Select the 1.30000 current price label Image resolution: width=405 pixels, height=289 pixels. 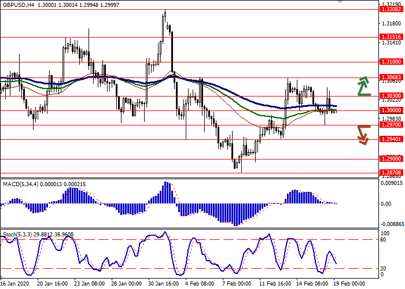391,110
